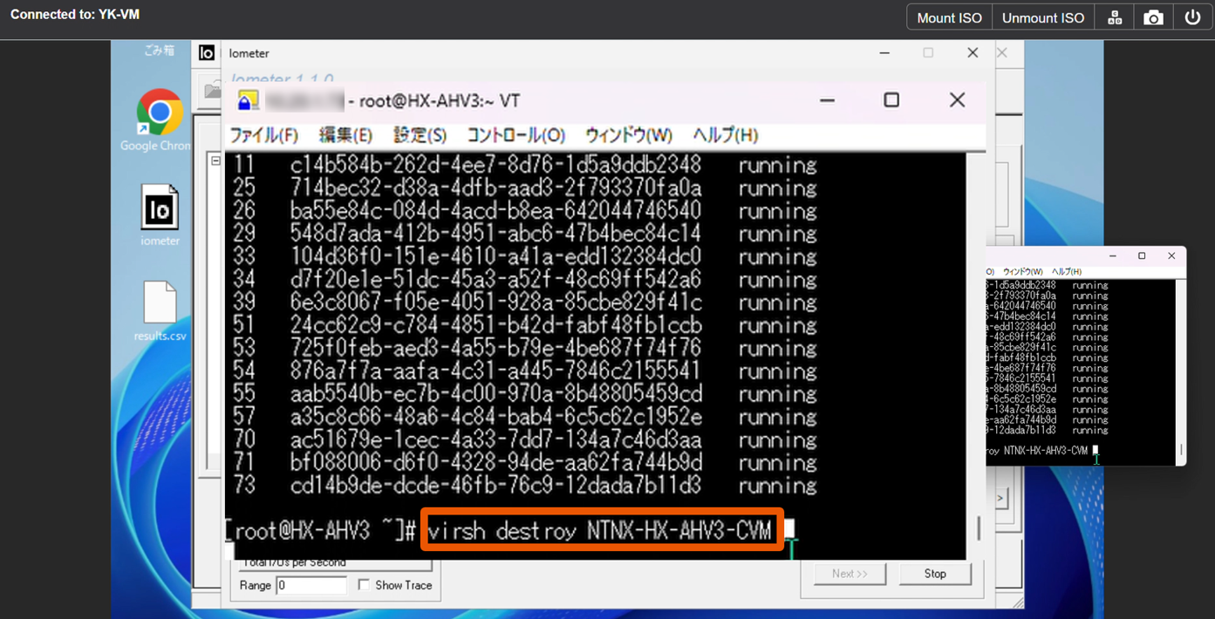Click the Iometer window title icon
This screenshot has height=619, width=1215.
pyautogui.click(x=207, y=53)
